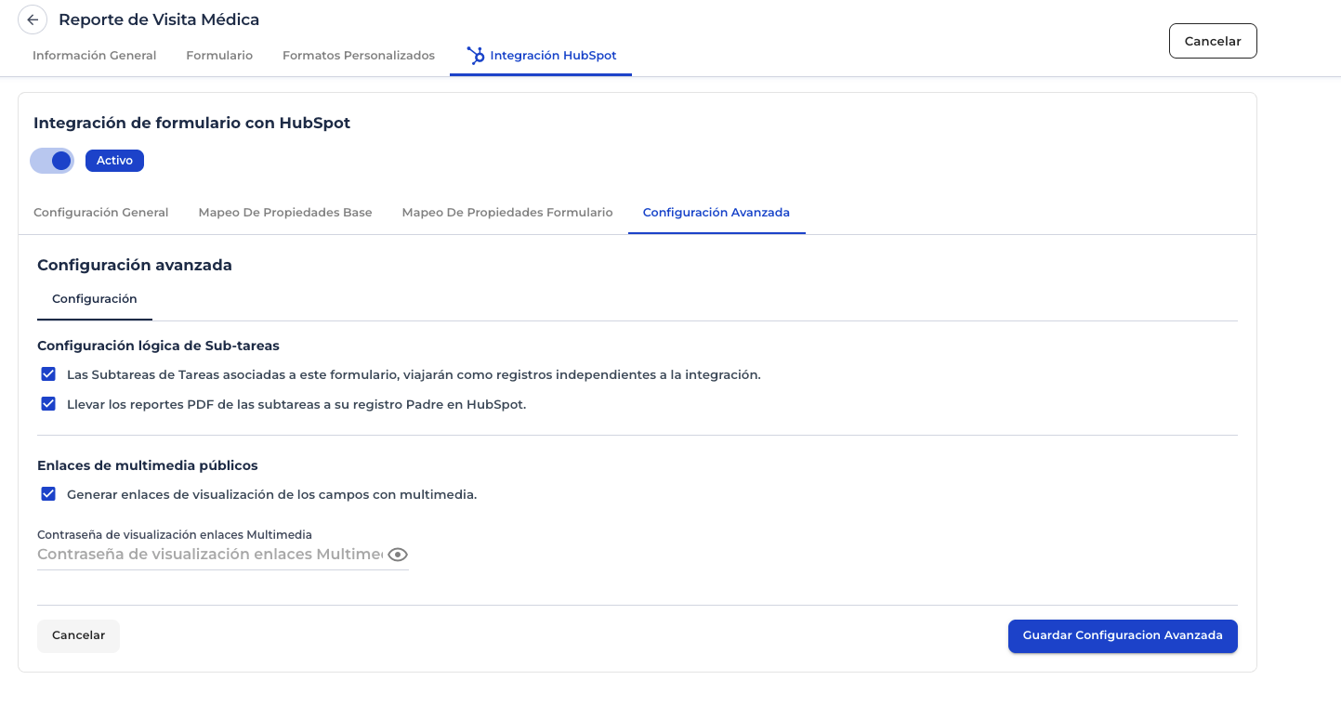Switch to Mapeo De Propiedades Base
The height and width of the screenshot is (706, 1341).
click(285, 213)
